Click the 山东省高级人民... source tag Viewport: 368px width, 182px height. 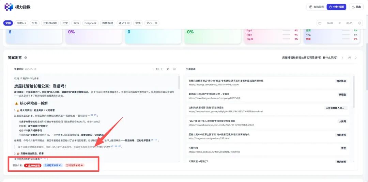(336, 108)
